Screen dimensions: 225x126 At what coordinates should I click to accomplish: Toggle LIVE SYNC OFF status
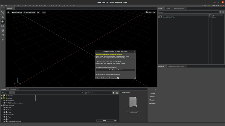coord(217,6)
